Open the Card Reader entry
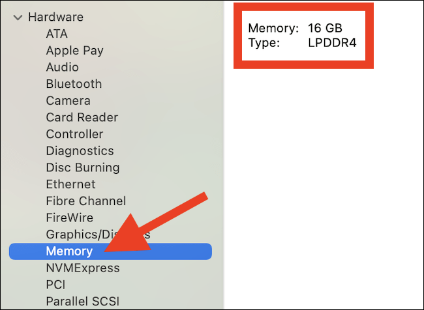This screenshot has width=424, height=310. pos(82,117)
